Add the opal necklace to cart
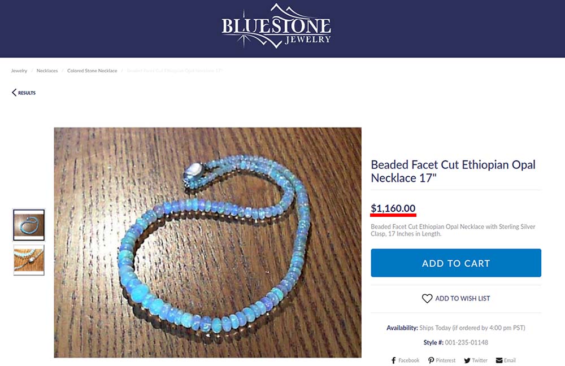Screen dimensions: 565x366 click(x=456, y=263)
